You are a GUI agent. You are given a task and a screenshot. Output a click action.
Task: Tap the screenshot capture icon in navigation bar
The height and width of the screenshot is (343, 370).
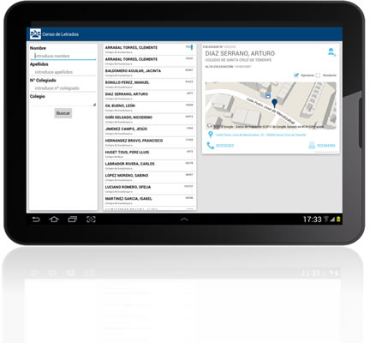[x=91, y=220]
